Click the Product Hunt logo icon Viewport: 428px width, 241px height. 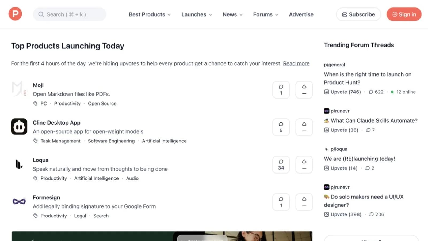[x=15, y=14]
